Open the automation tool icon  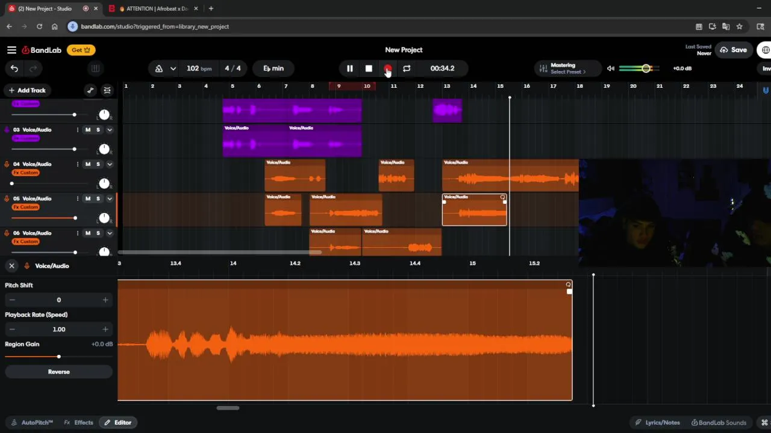pyautogui.click(x=90, y=90)
